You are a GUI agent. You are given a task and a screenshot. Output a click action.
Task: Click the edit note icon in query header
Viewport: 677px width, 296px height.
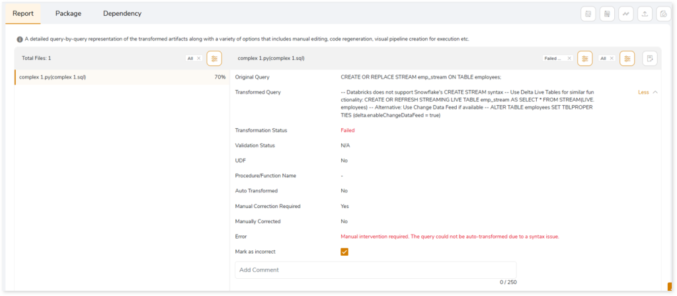pos(650,58)
